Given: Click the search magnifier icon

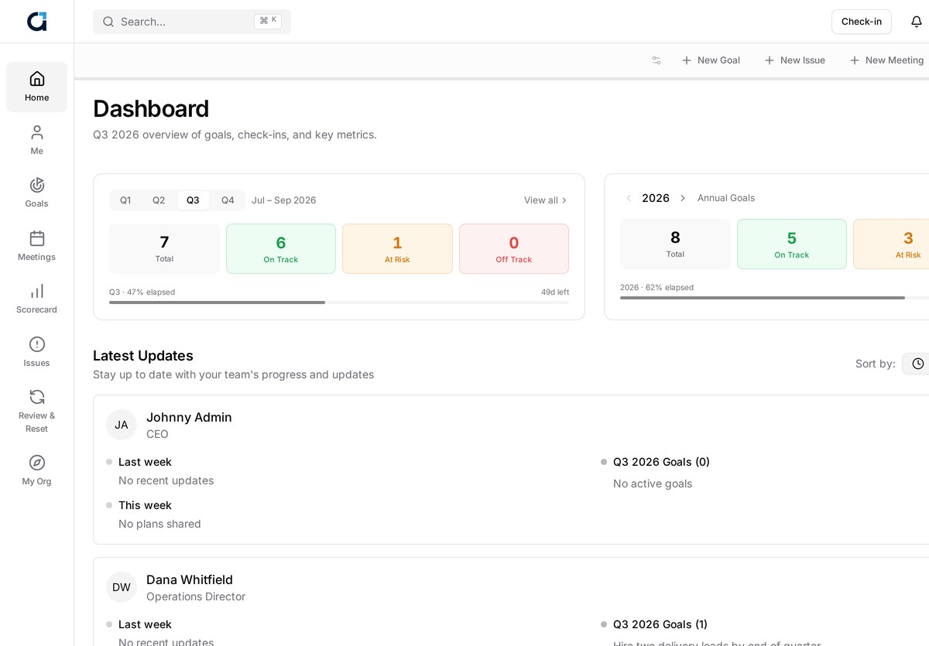Looking at the screenshot, I should 108,22.
